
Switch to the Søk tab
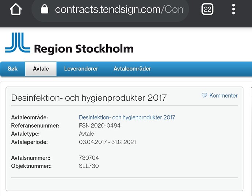(x=12, y=69)
